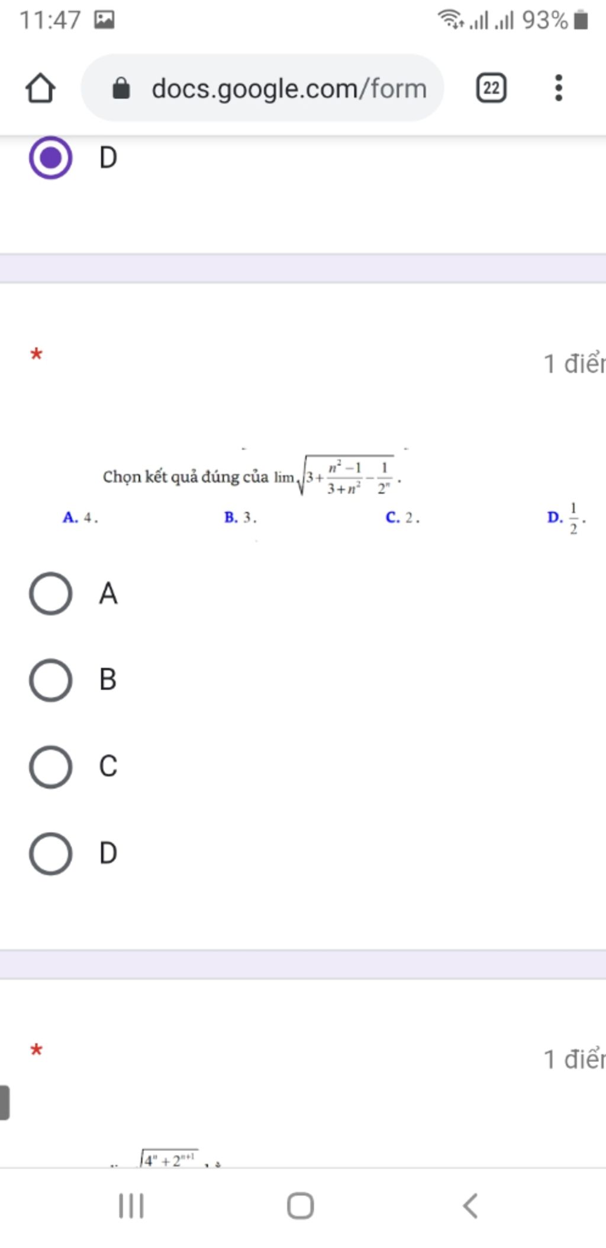Screen dimensions: 606x1248
Task: Tap the Wi-Fi status icon
Action: click(451, 20)
